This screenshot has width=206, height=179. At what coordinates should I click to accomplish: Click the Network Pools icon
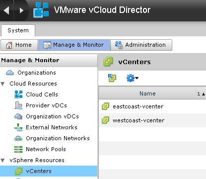[18, 149]
